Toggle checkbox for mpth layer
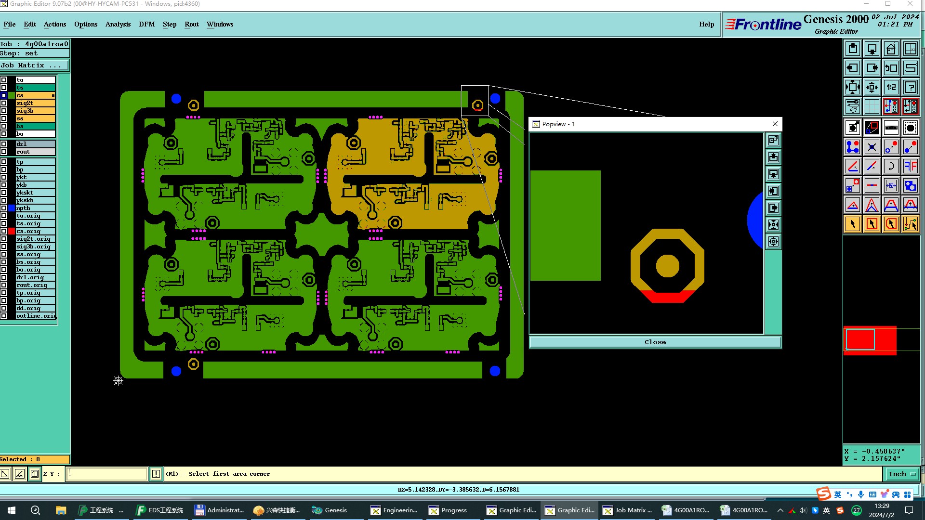 point(4,208)
